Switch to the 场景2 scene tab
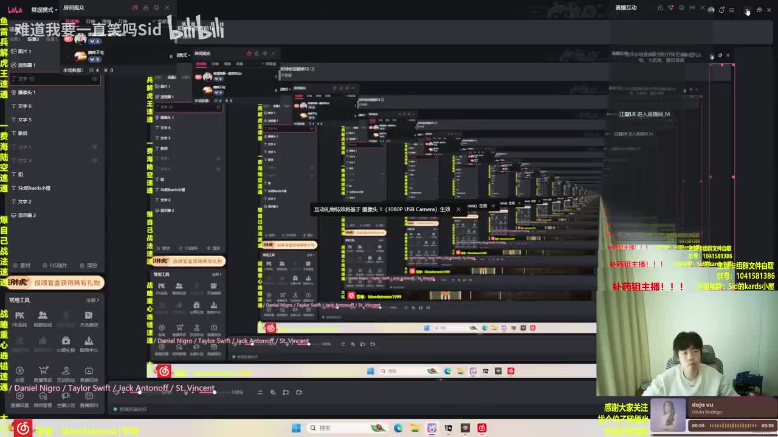This screenshot has height=437, width=778. point(33,39)
